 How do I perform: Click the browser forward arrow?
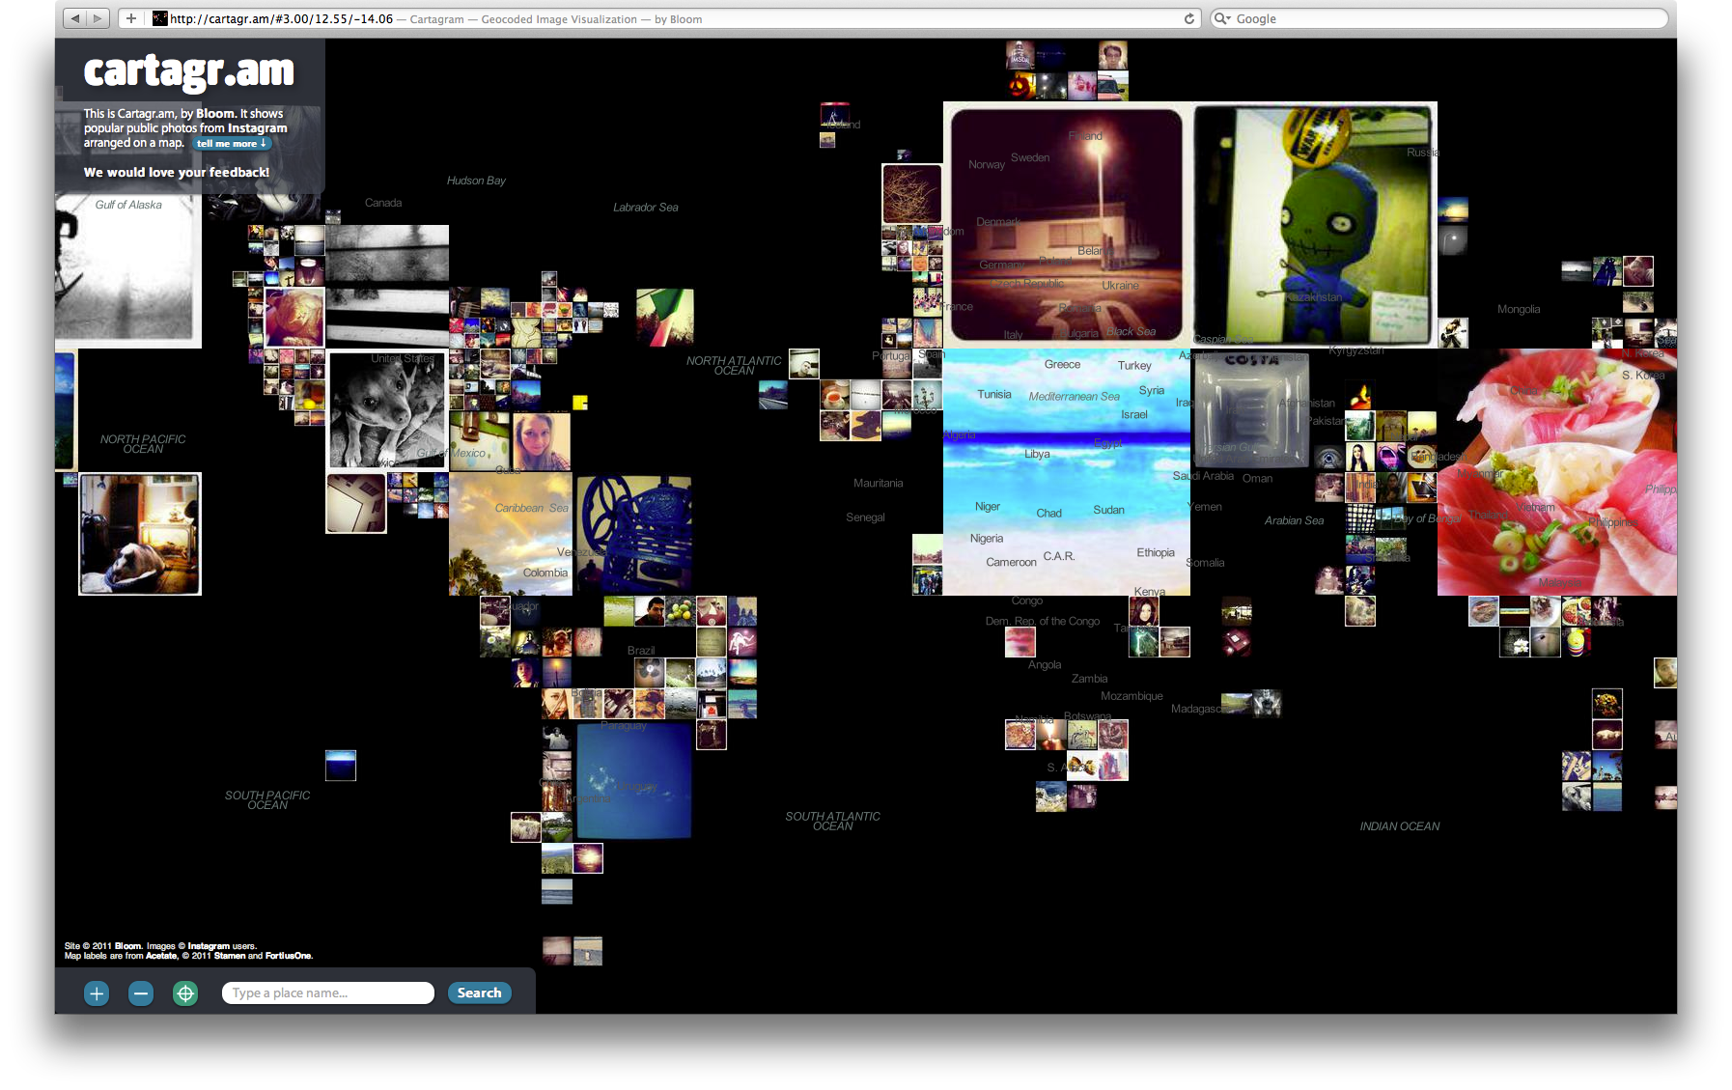(x=98, y=18)
